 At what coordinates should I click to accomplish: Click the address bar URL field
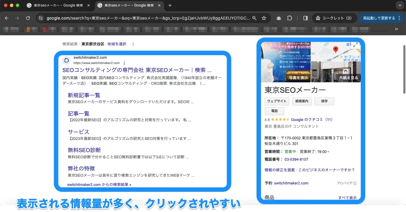point(148,18)
